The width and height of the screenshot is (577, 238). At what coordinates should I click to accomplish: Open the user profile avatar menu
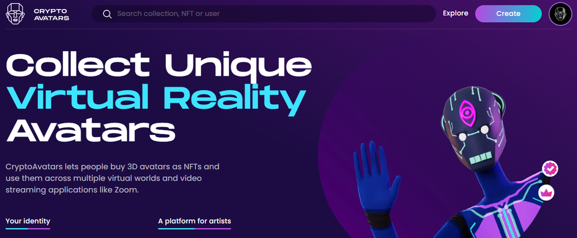click(x=560, y=14)
